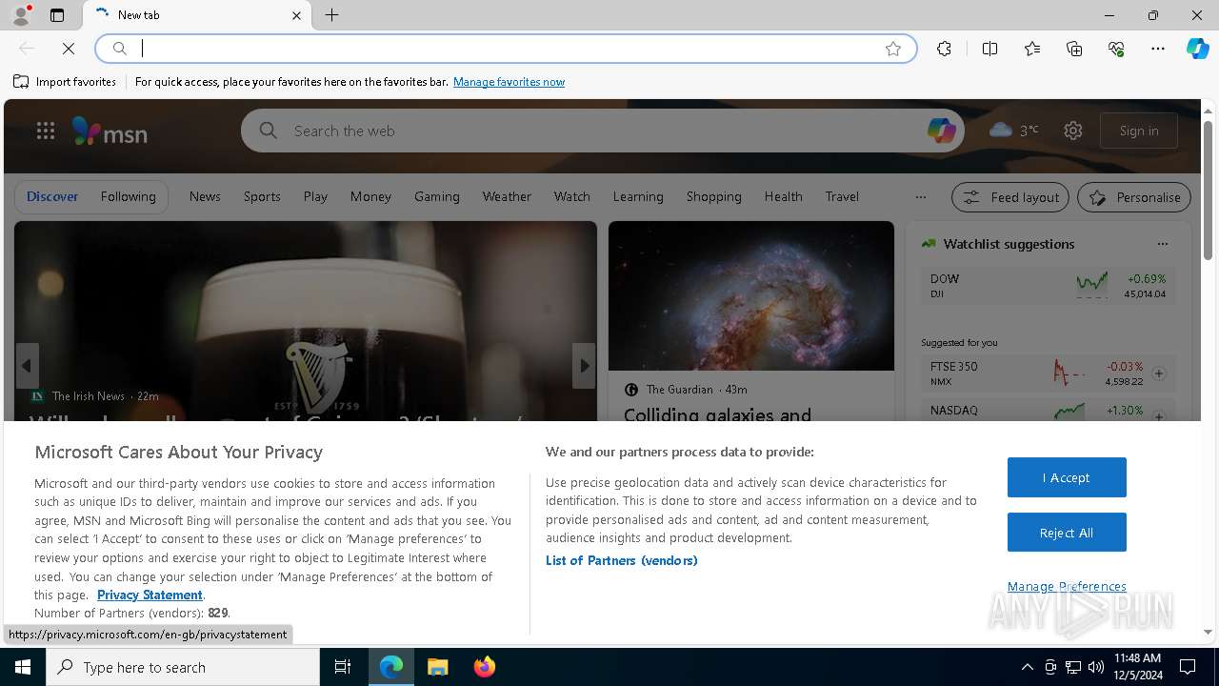This screenshot has width=1219, height=686.
Task: Open the Learning category
Action: [x=638, y=196]
